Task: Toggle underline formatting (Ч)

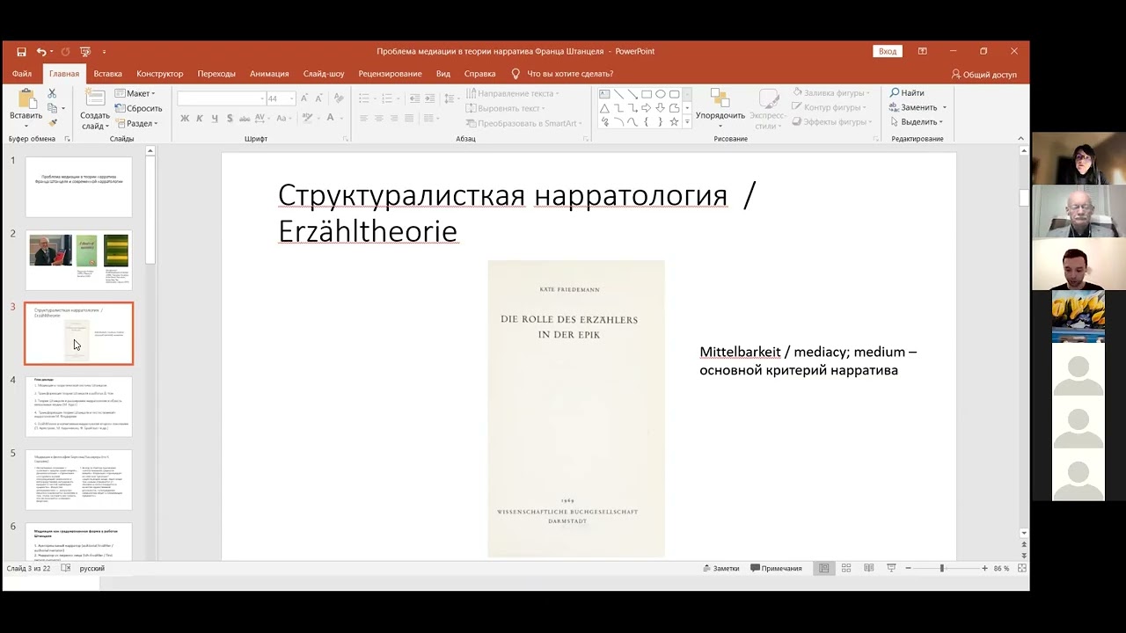Action: click(x=215, y=119)
